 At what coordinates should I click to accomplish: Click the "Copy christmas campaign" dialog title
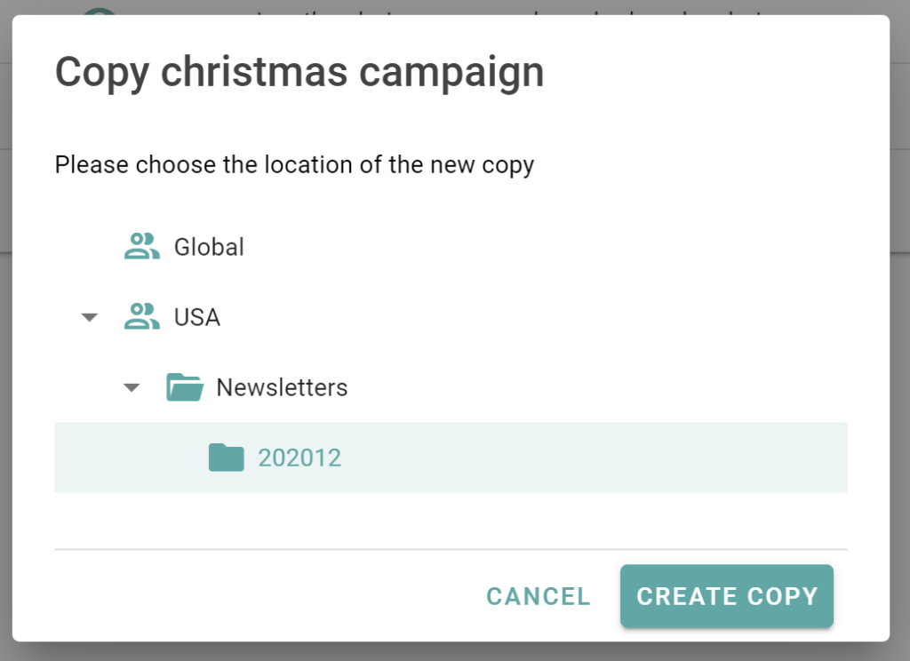[x=299, y=73]
